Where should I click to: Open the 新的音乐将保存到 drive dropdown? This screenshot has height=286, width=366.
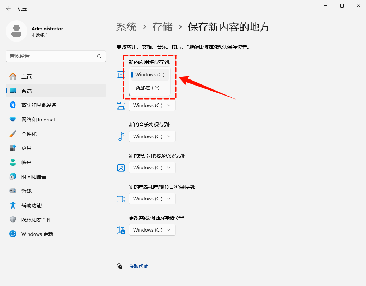pyautogui.click(x=152, y=136)
